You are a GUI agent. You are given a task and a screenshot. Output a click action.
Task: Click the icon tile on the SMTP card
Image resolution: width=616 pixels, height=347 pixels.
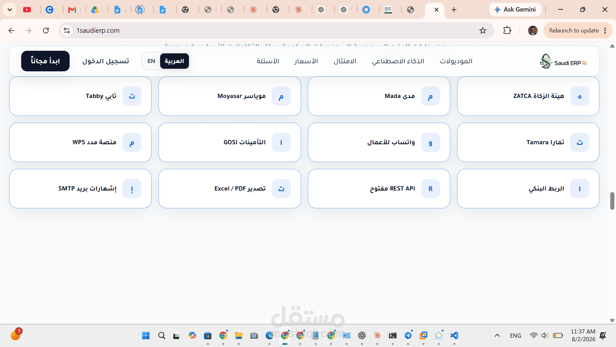pos(132,189)
